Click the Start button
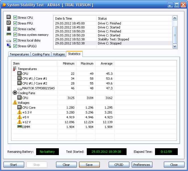 tap(14, 165)
